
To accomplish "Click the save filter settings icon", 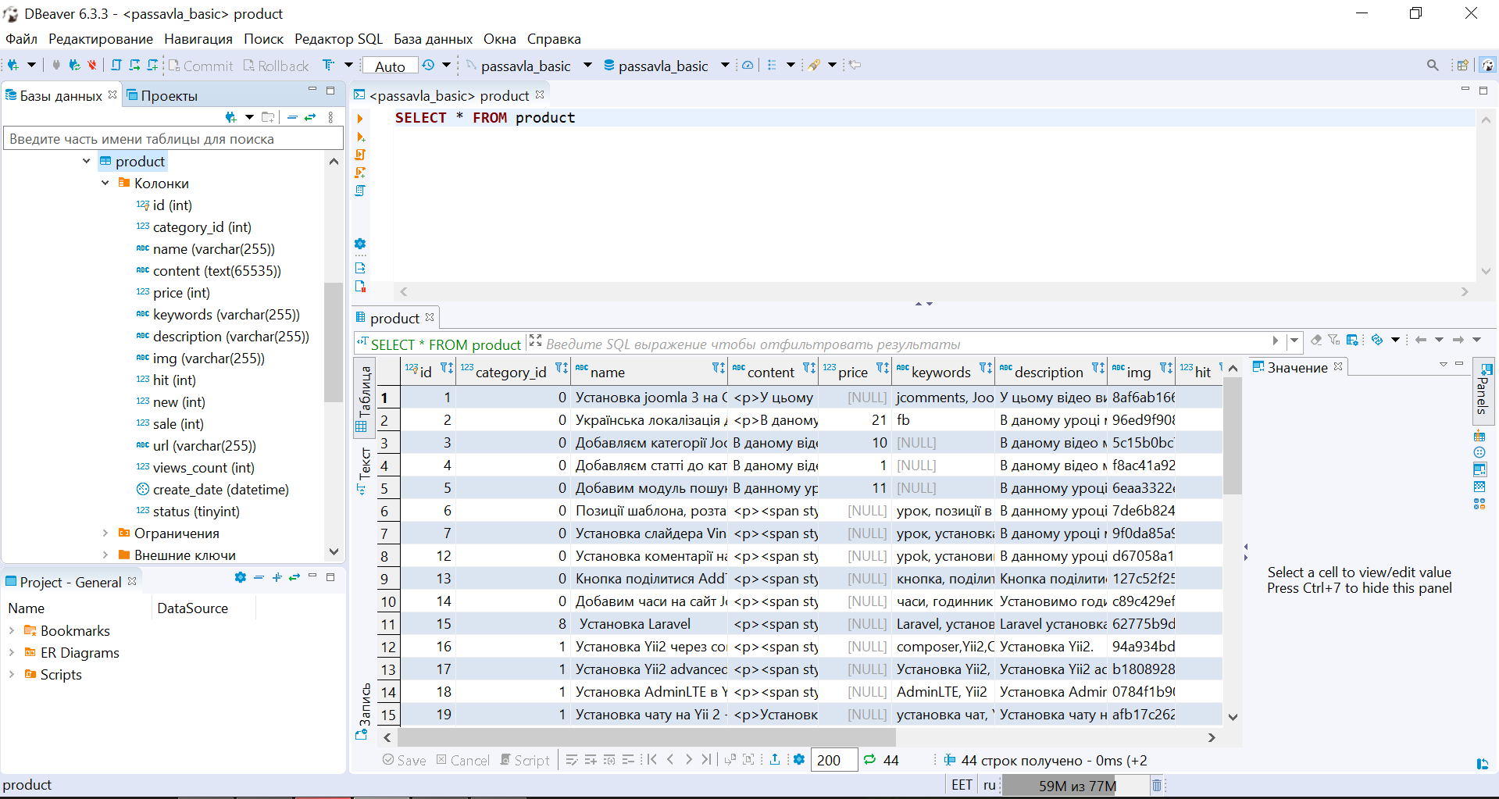I will (x=1352, y=340).
